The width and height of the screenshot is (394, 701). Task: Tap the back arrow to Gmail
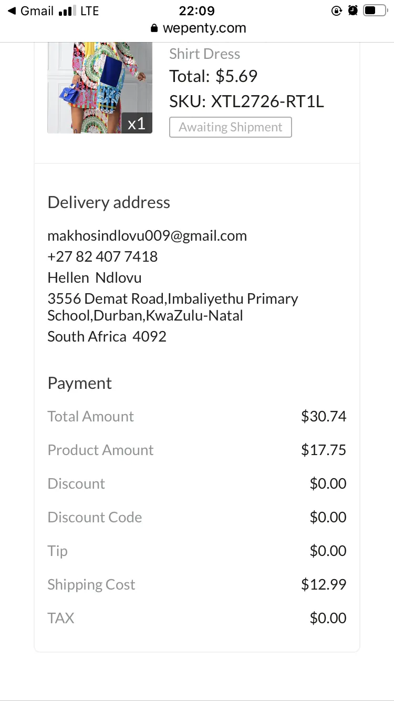[x=12, y=11]
